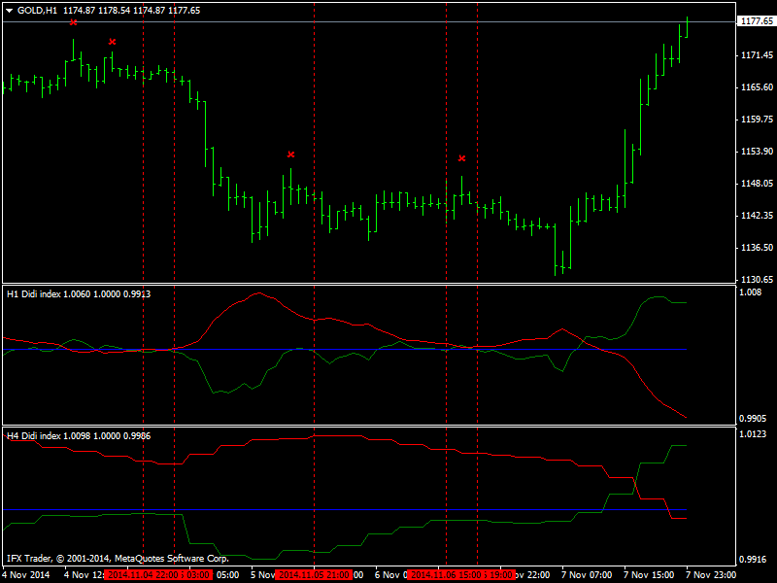
Task: Click the red date label 2014.11.05 21:00
Action: pos(314,575)
